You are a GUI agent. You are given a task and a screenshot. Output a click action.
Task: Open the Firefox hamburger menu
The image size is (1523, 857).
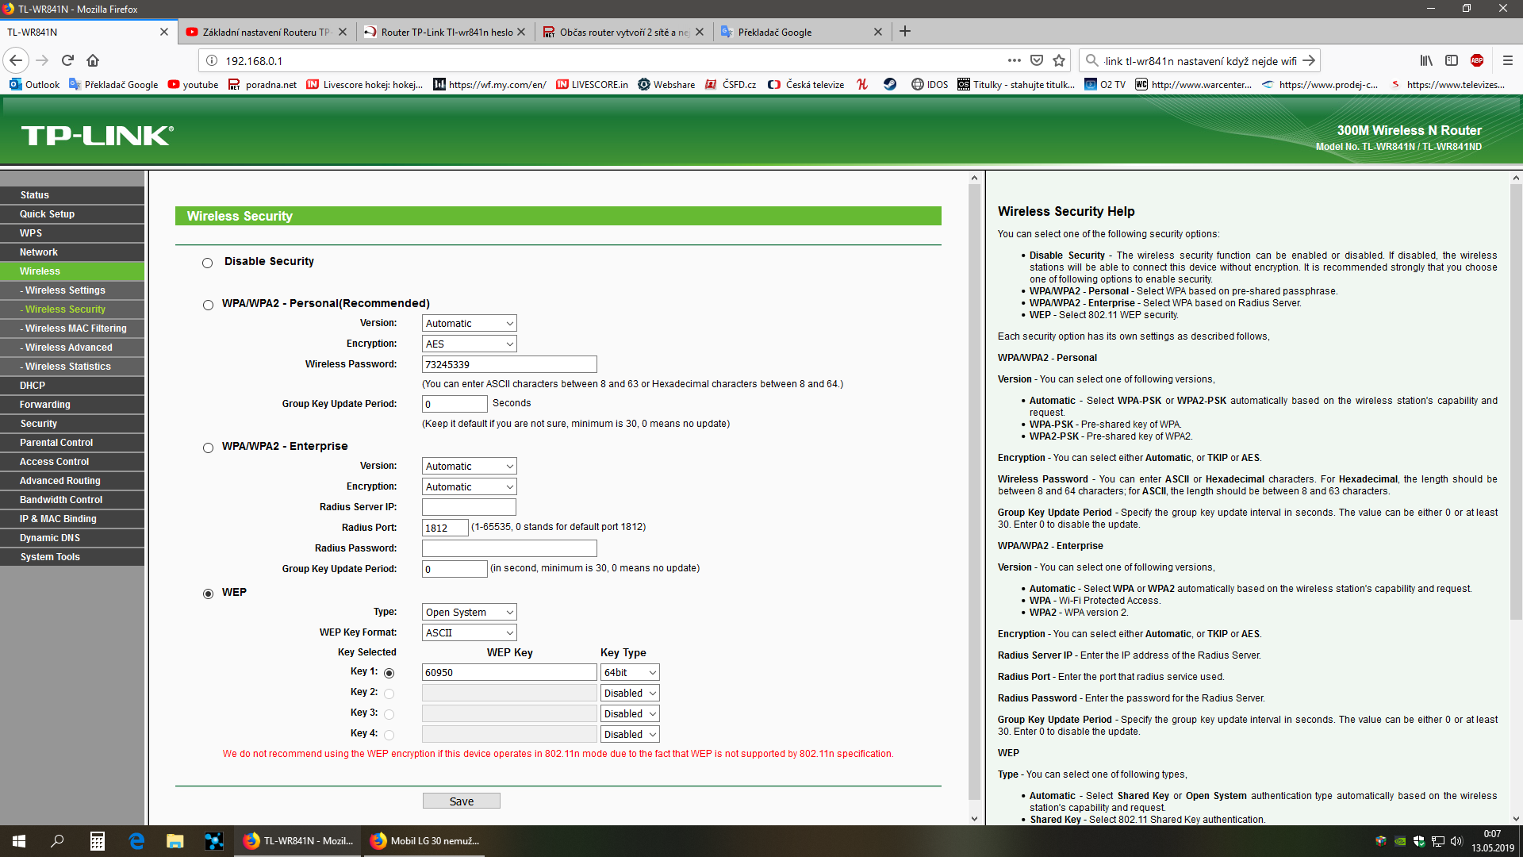(x=1507, y=60)
